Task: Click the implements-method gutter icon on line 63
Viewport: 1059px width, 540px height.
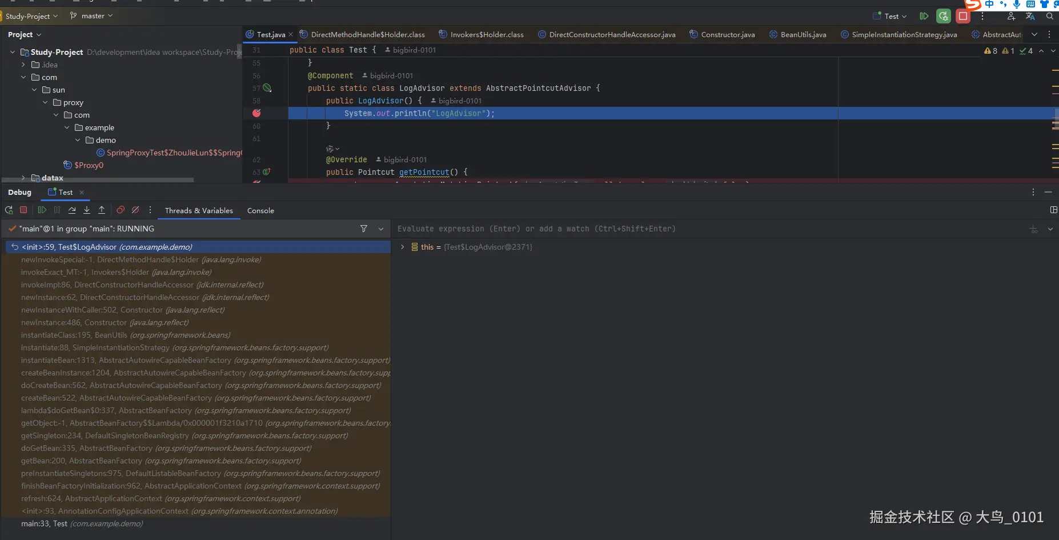Action: 266,172
